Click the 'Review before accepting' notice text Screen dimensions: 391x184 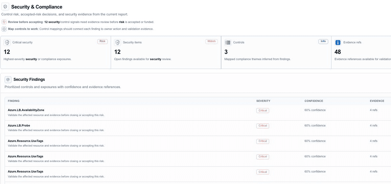click(x=81, y=22)
